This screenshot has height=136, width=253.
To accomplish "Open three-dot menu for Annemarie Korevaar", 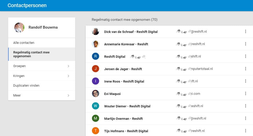I will pyautogui.click(x=246, y=44).
